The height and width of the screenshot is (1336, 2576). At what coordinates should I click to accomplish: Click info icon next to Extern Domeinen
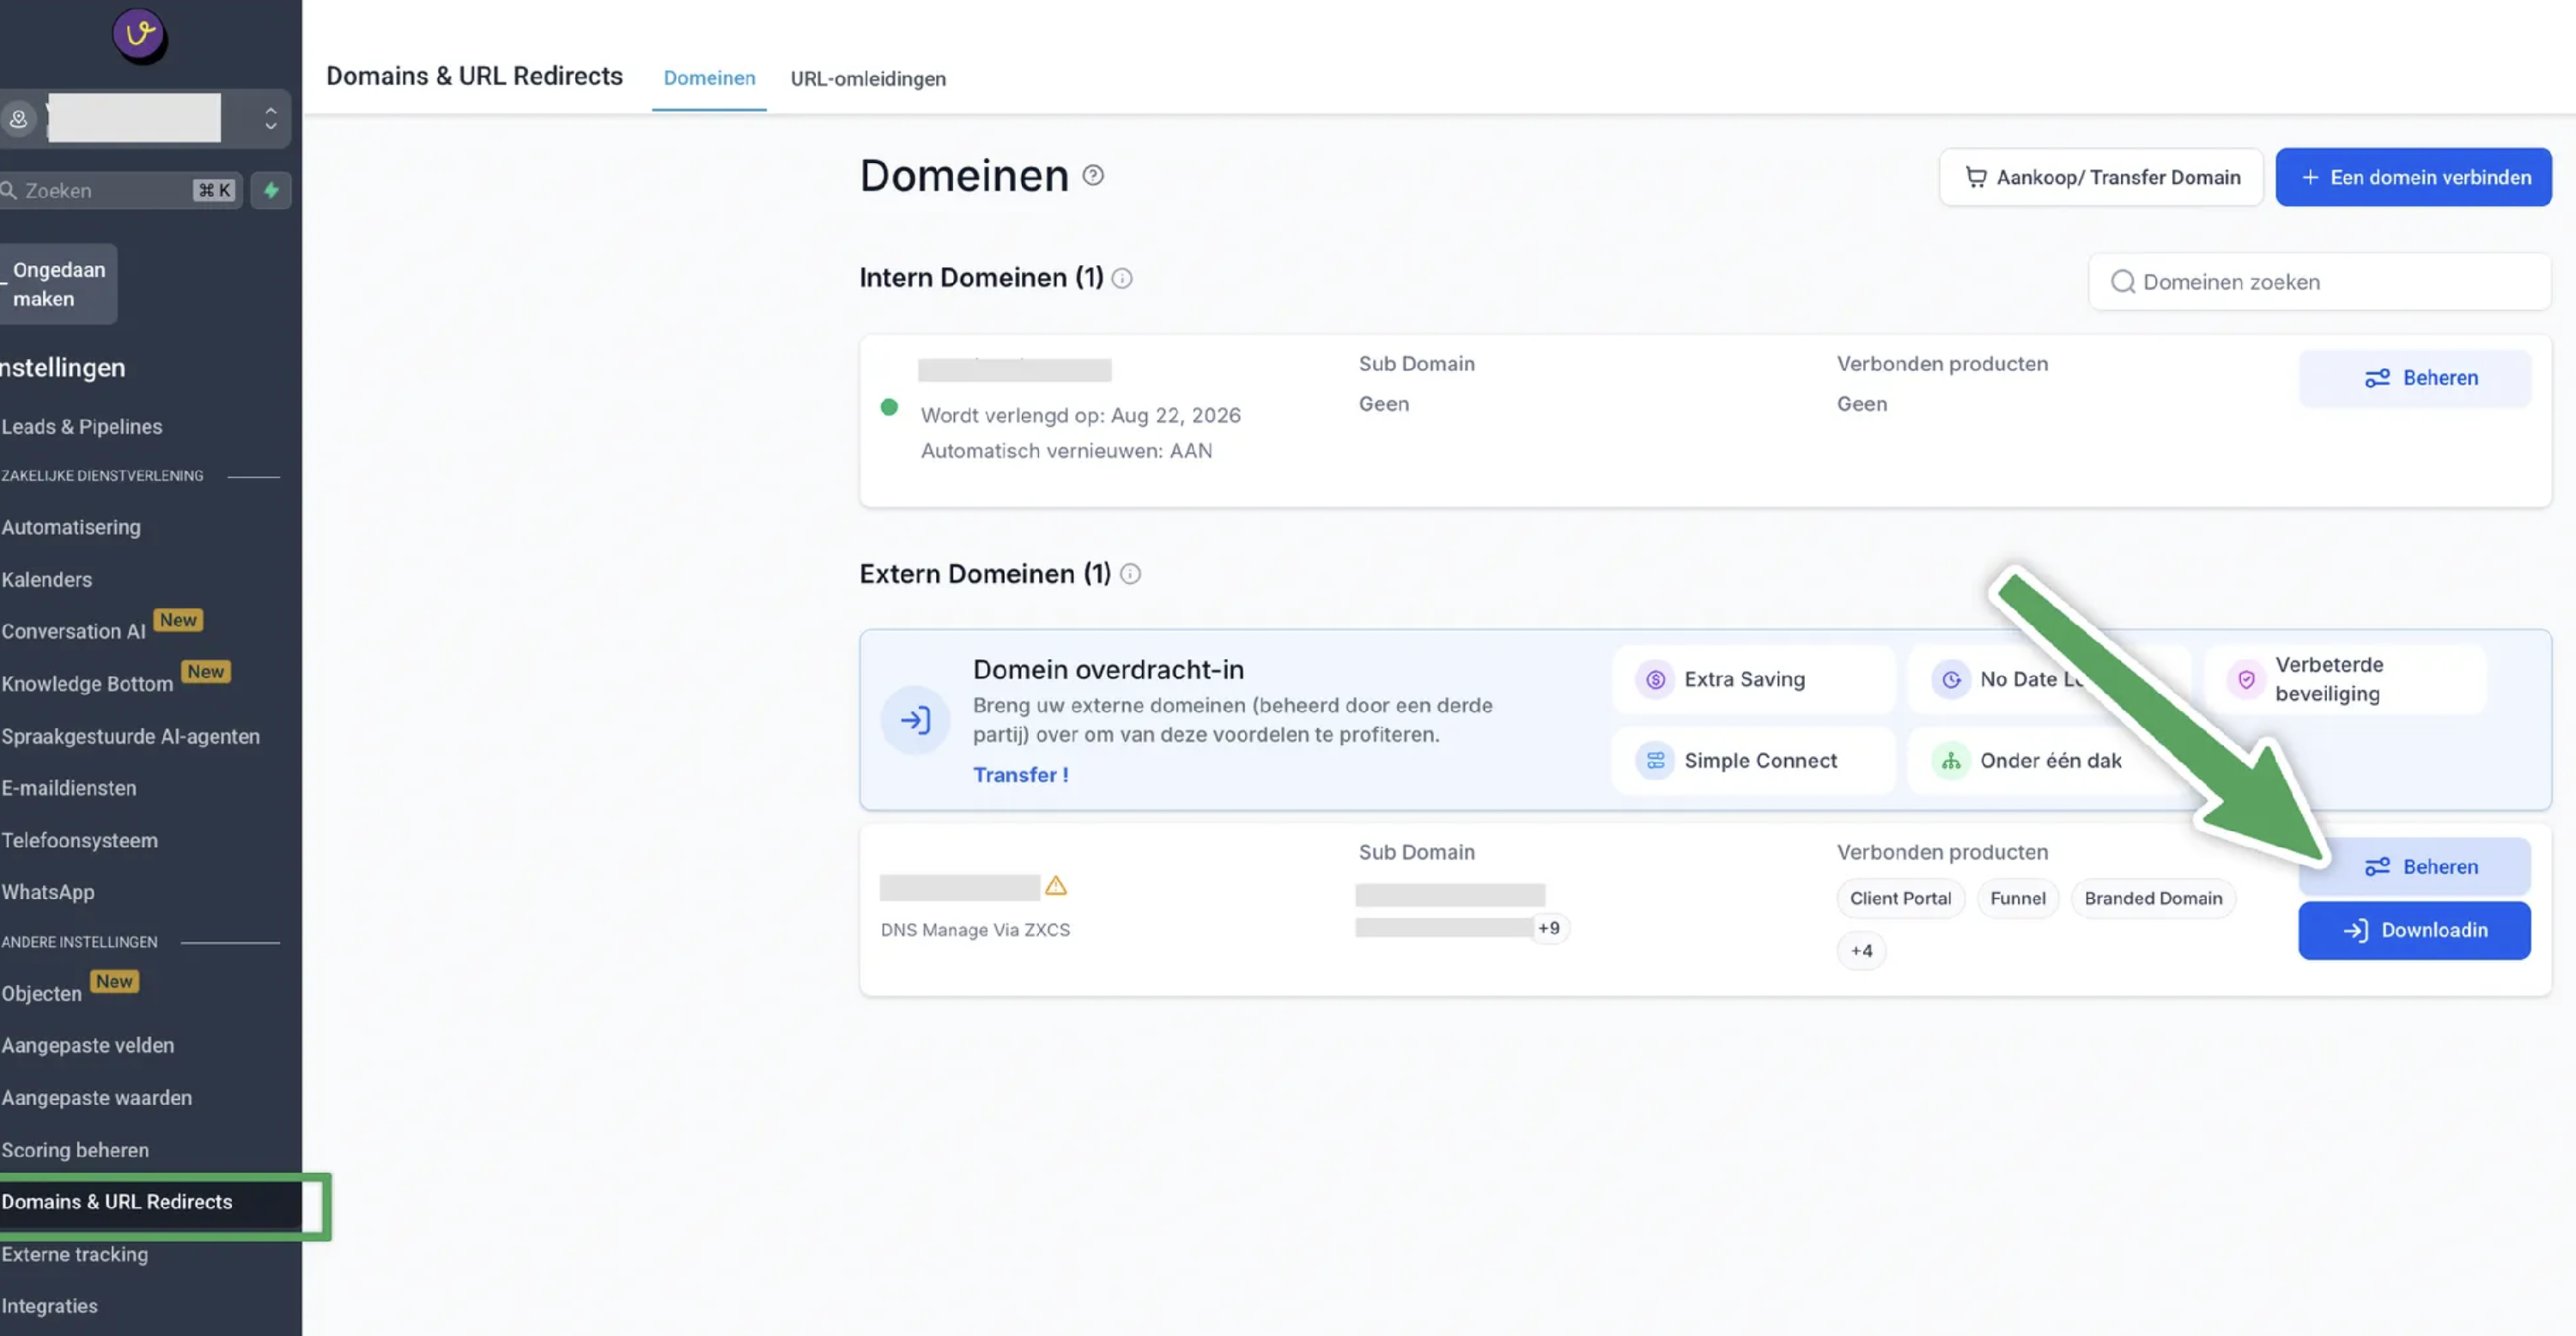click(1130, 574)
